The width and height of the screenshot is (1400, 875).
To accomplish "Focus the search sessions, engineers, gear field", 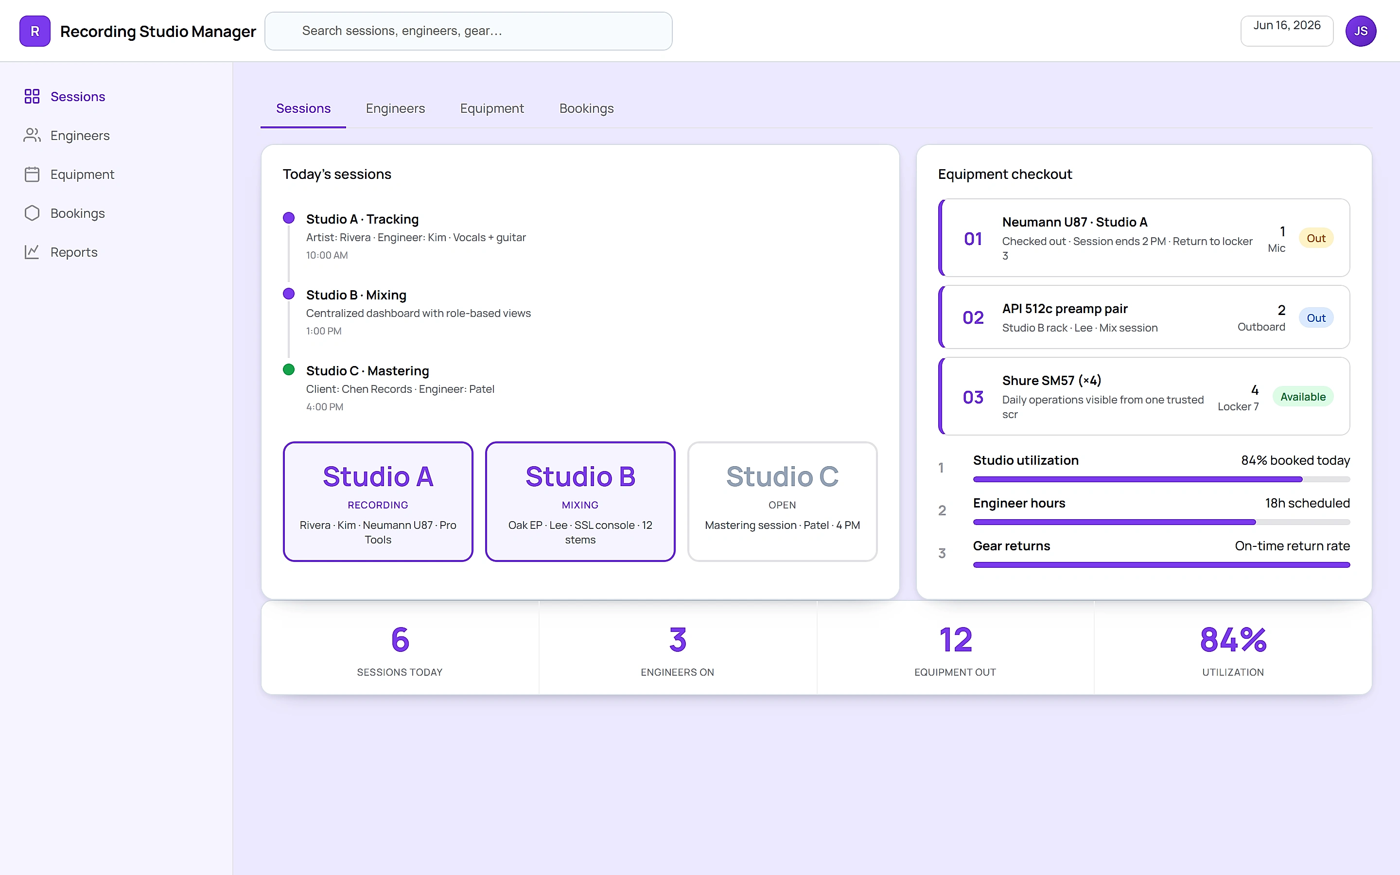I will point(469,31).
